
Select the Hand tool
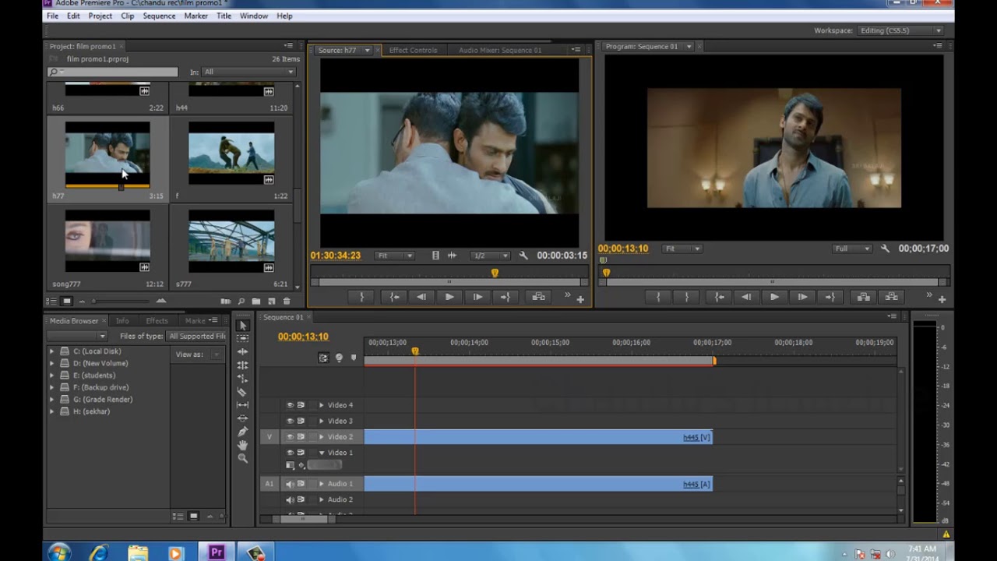[x=242, y=445]
